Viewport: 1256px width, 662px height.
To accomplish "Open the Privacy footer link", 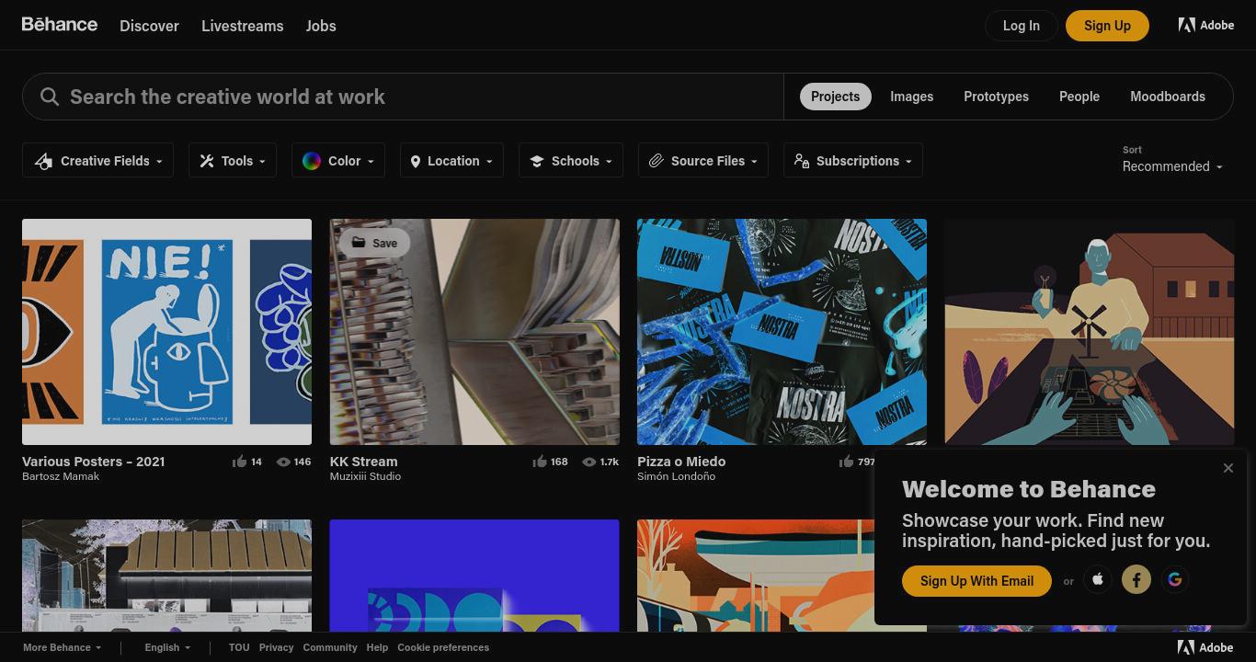I will click(276, 647).
